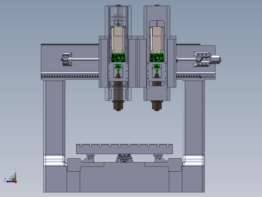Select the left support block under the worktable
Viewport: 262px width, 197px height.
click(90, 157)
